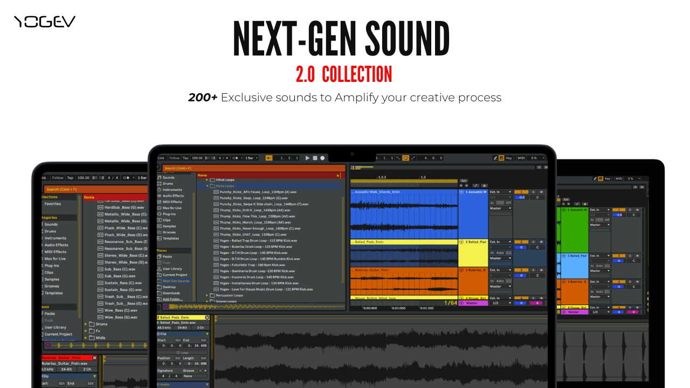Toggle the metronome in center window
This screenshot has height=388, width=690.
235,158
